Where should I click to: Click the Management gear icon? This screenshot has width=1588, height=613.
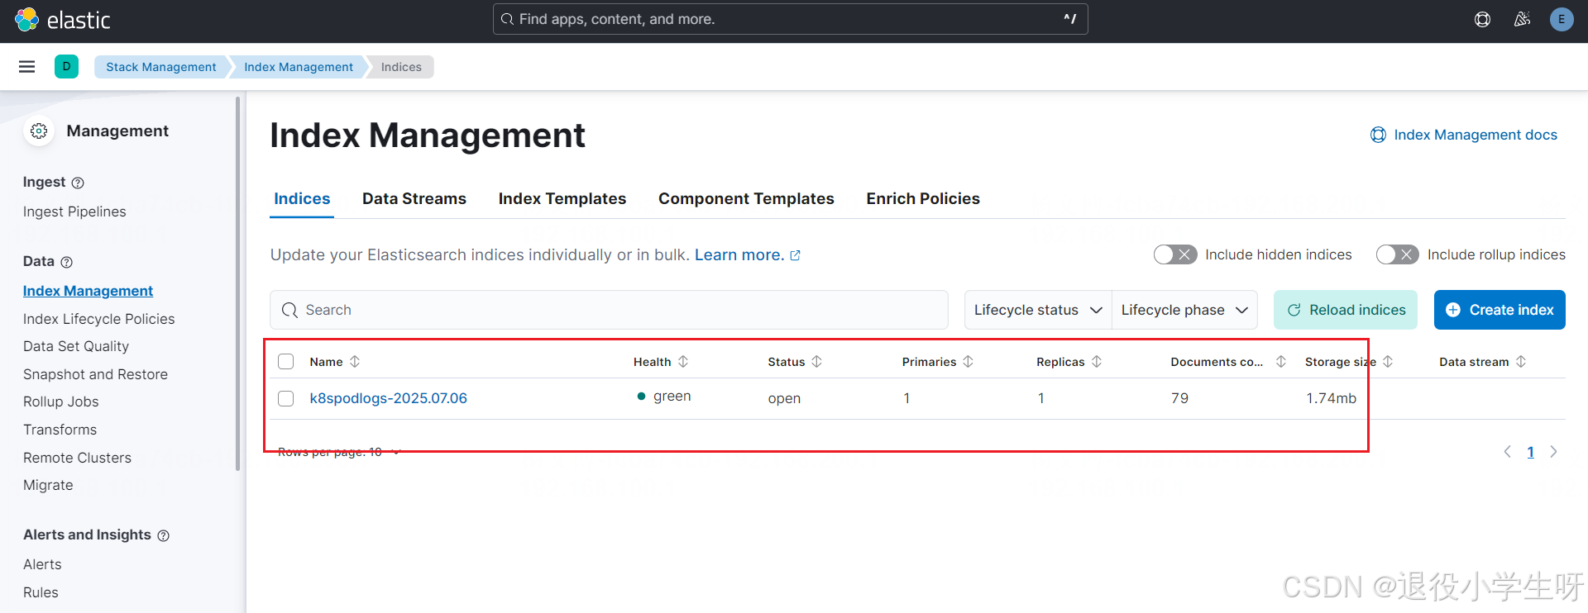[39, 131]
